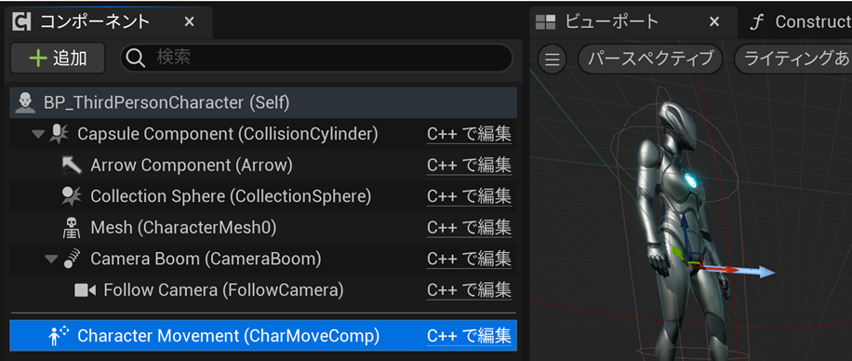
Task: Open C++ で編集 link for Follow Camera
Action: point(469,290)
